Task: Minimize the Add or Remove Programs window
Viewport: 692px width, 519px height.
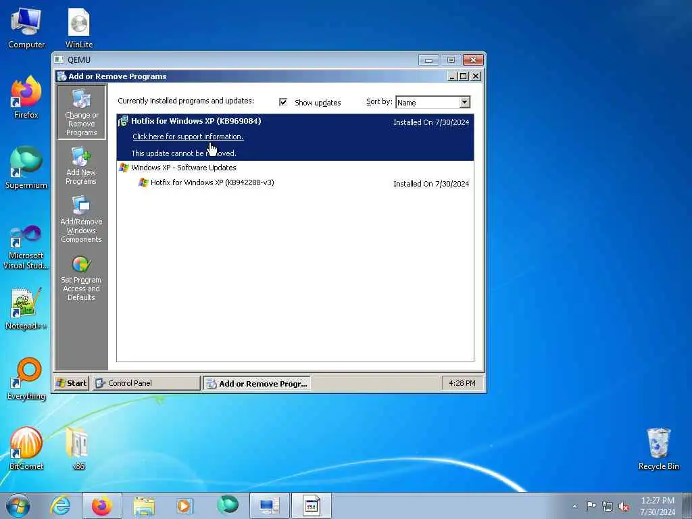Action: [x=452, y=76]
